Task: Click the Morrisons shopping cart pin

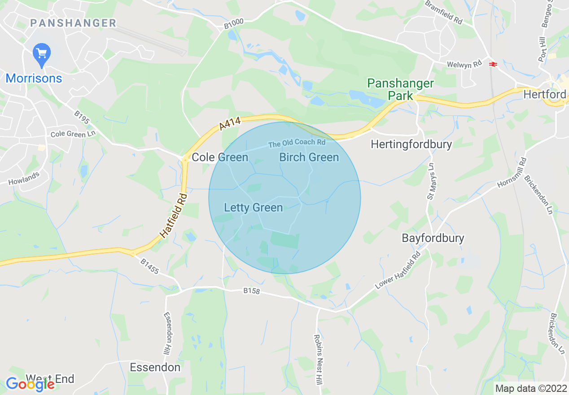Action: coord(42,55)
